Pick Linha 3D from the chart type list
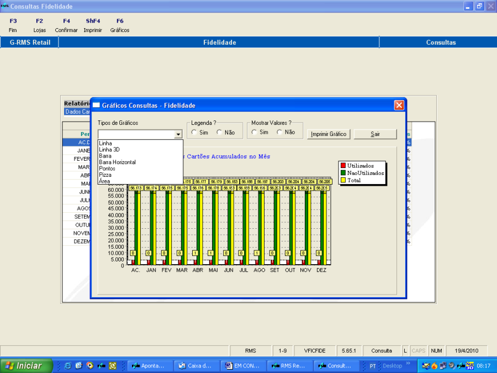 point(109,150)
